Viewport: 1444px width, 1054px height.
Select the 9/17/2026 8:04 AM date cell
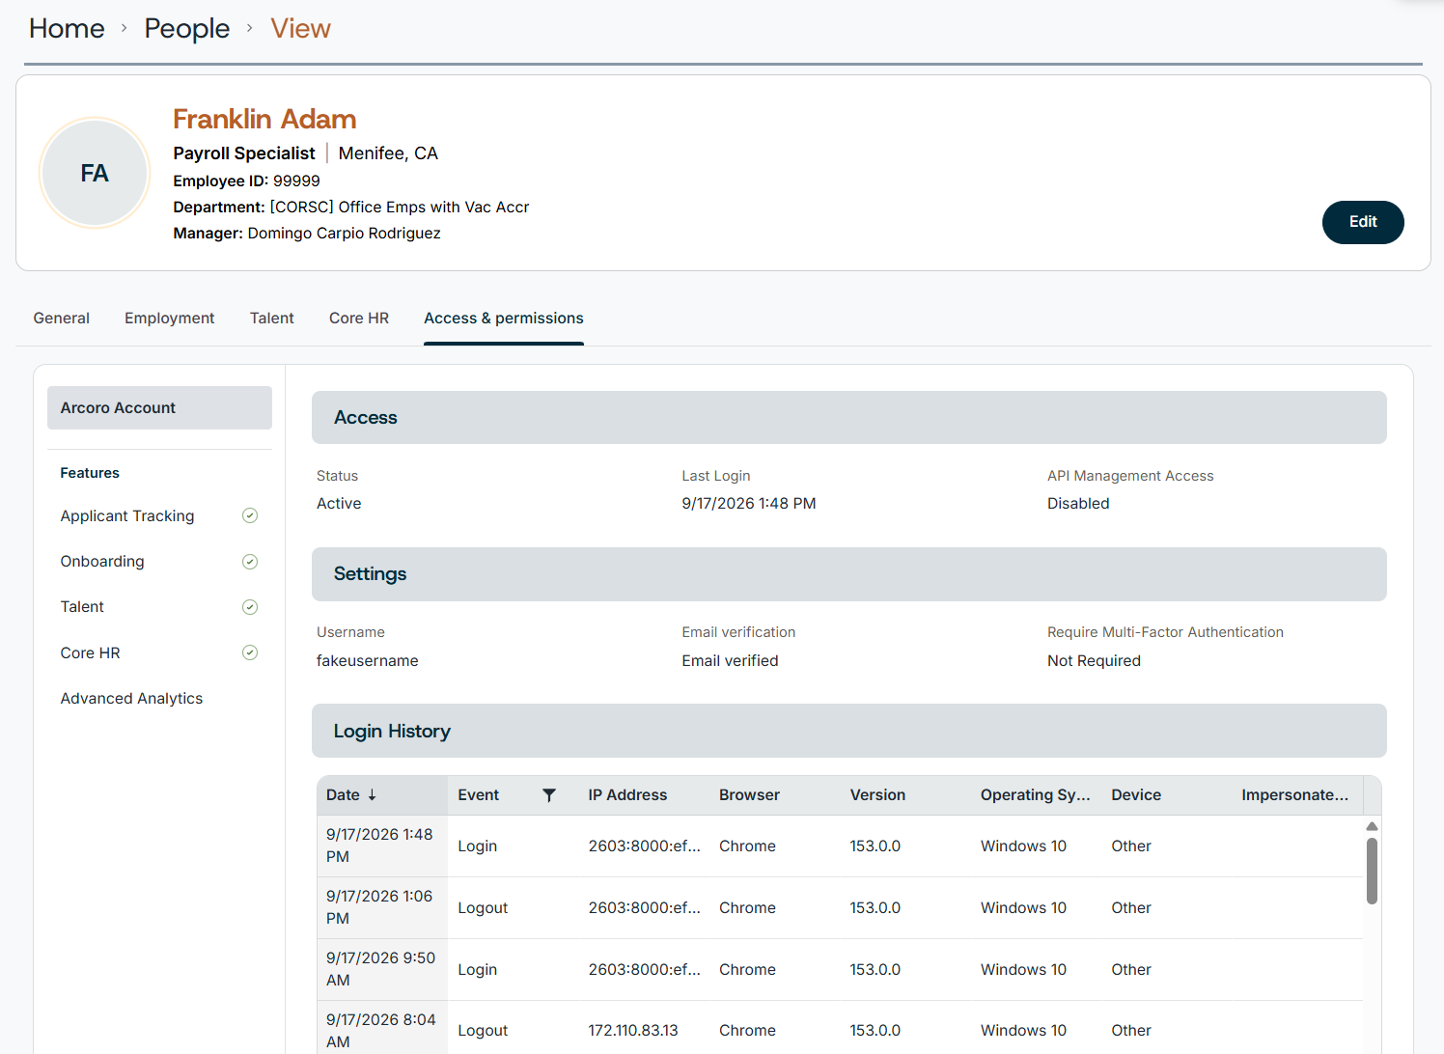click(x=382, y=1029)
